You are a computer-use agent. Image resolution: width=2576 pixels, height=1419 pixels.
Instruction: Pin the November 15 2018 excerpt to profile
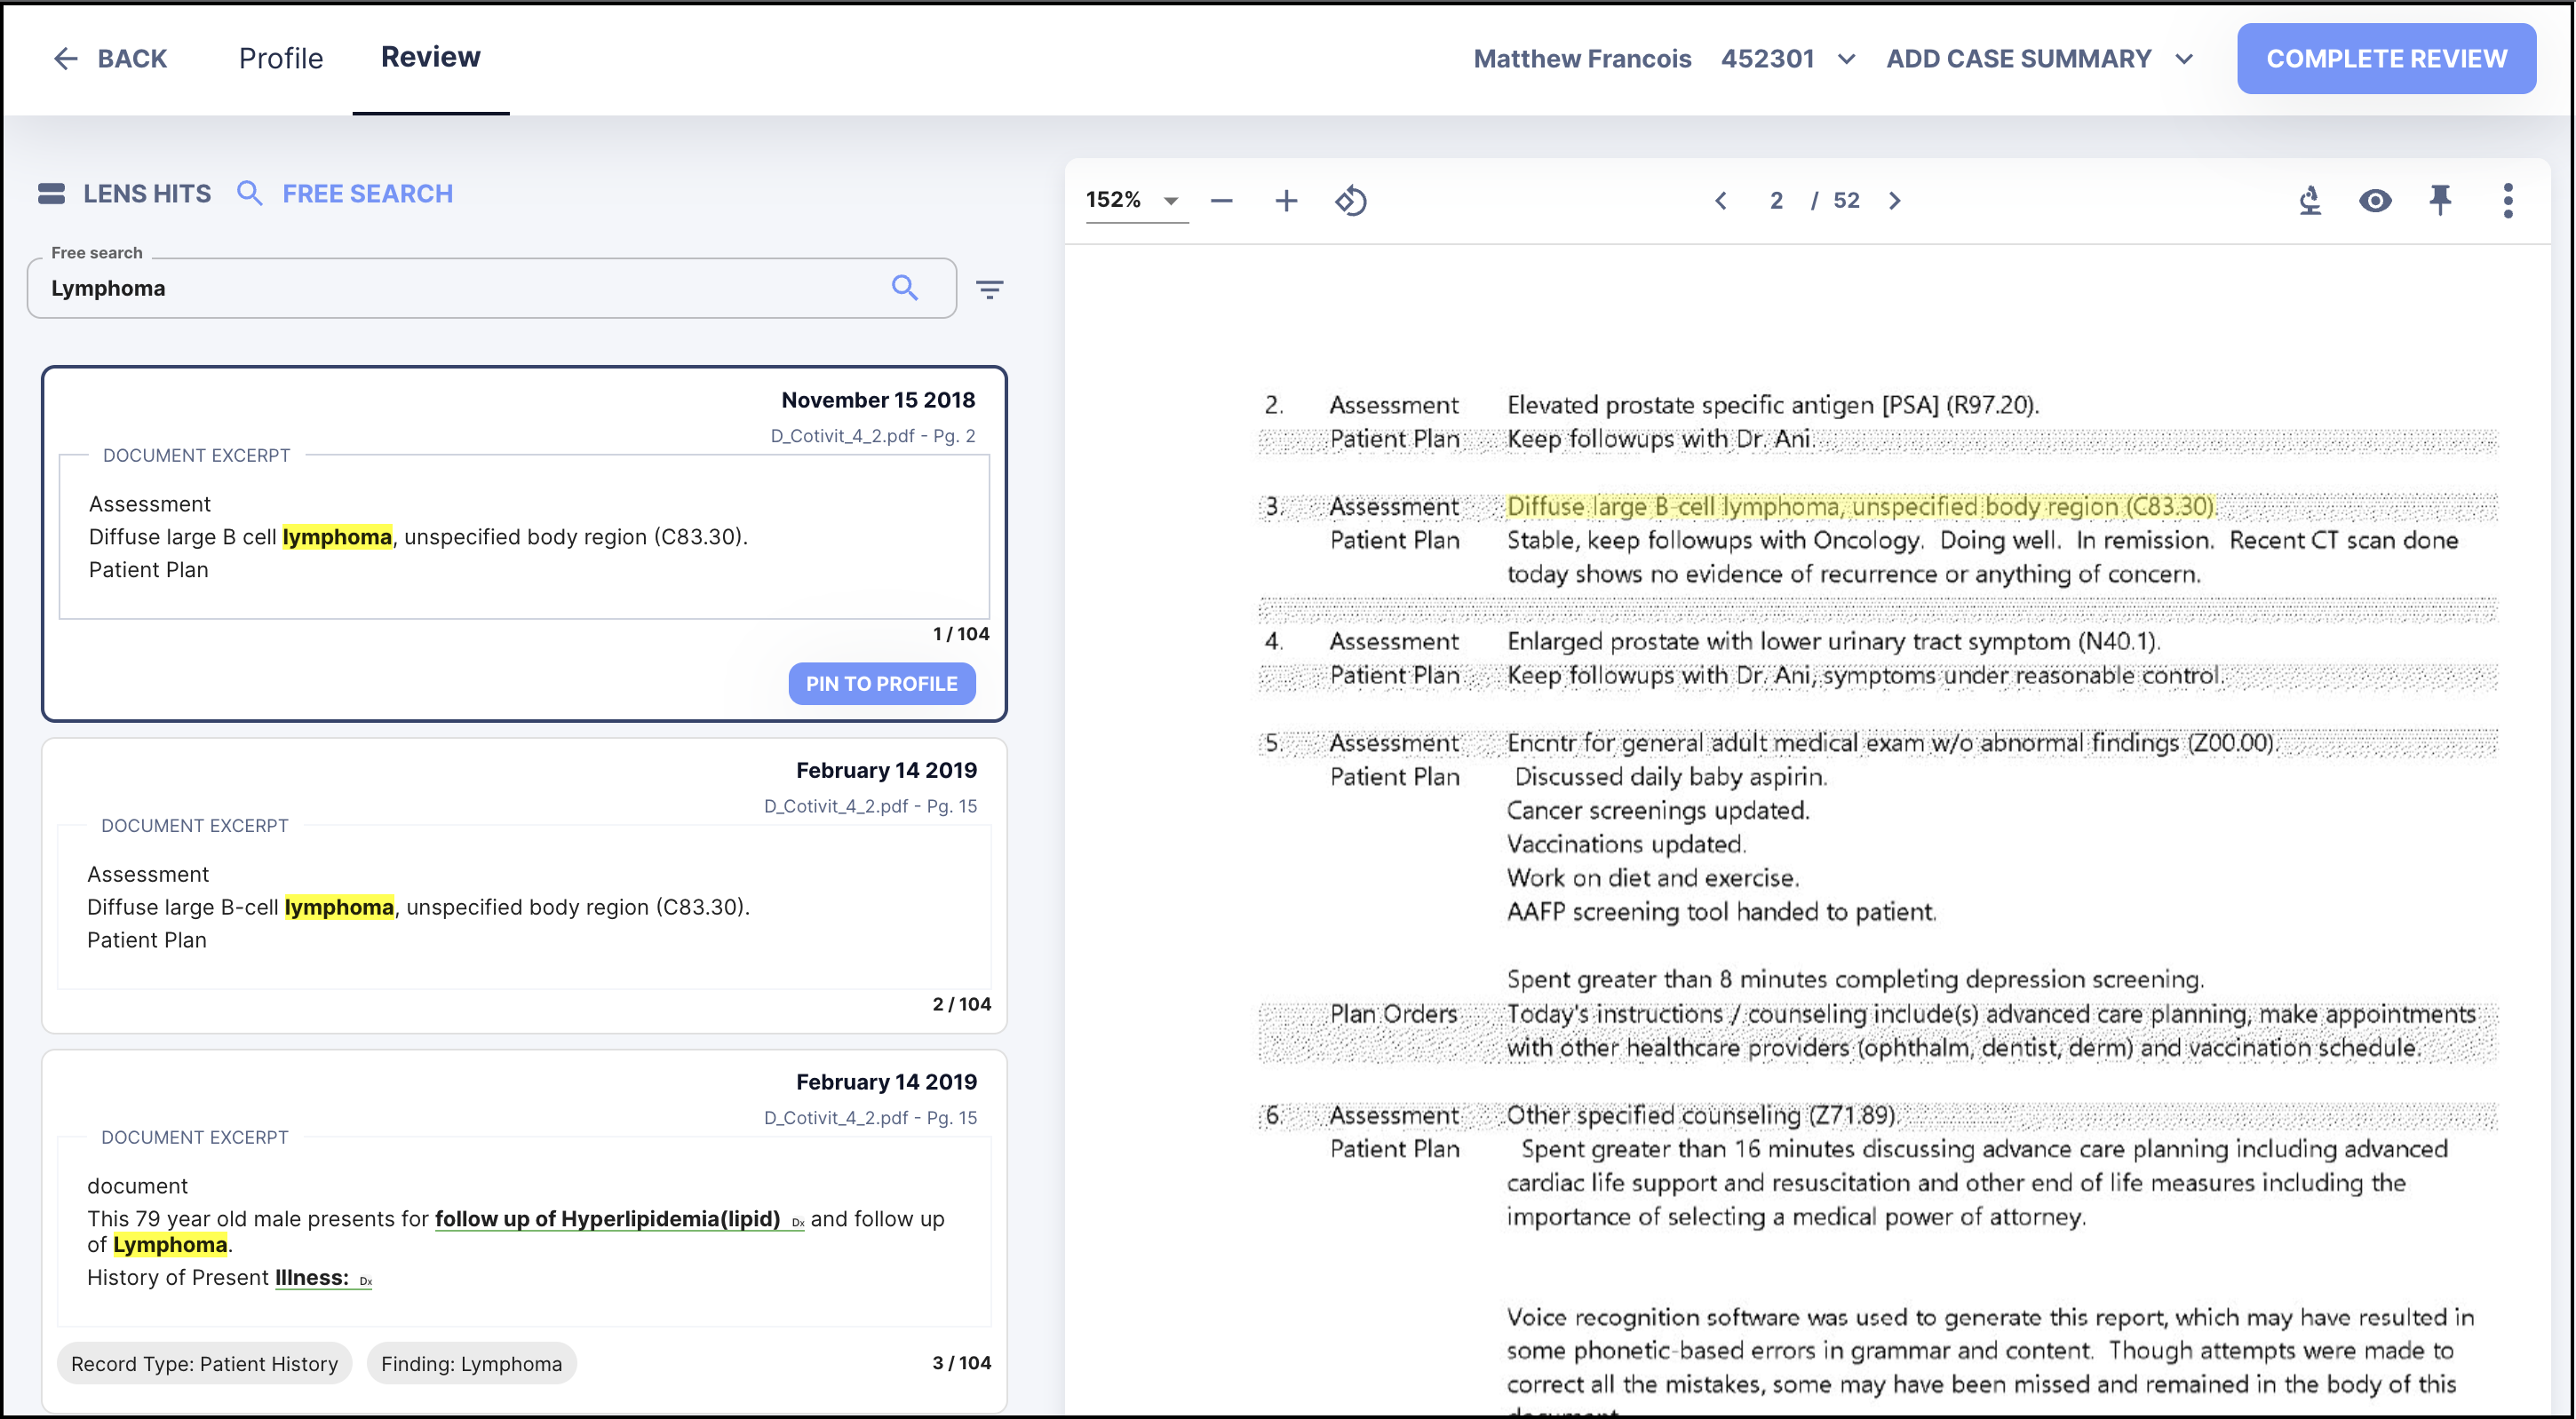point(881,684)
